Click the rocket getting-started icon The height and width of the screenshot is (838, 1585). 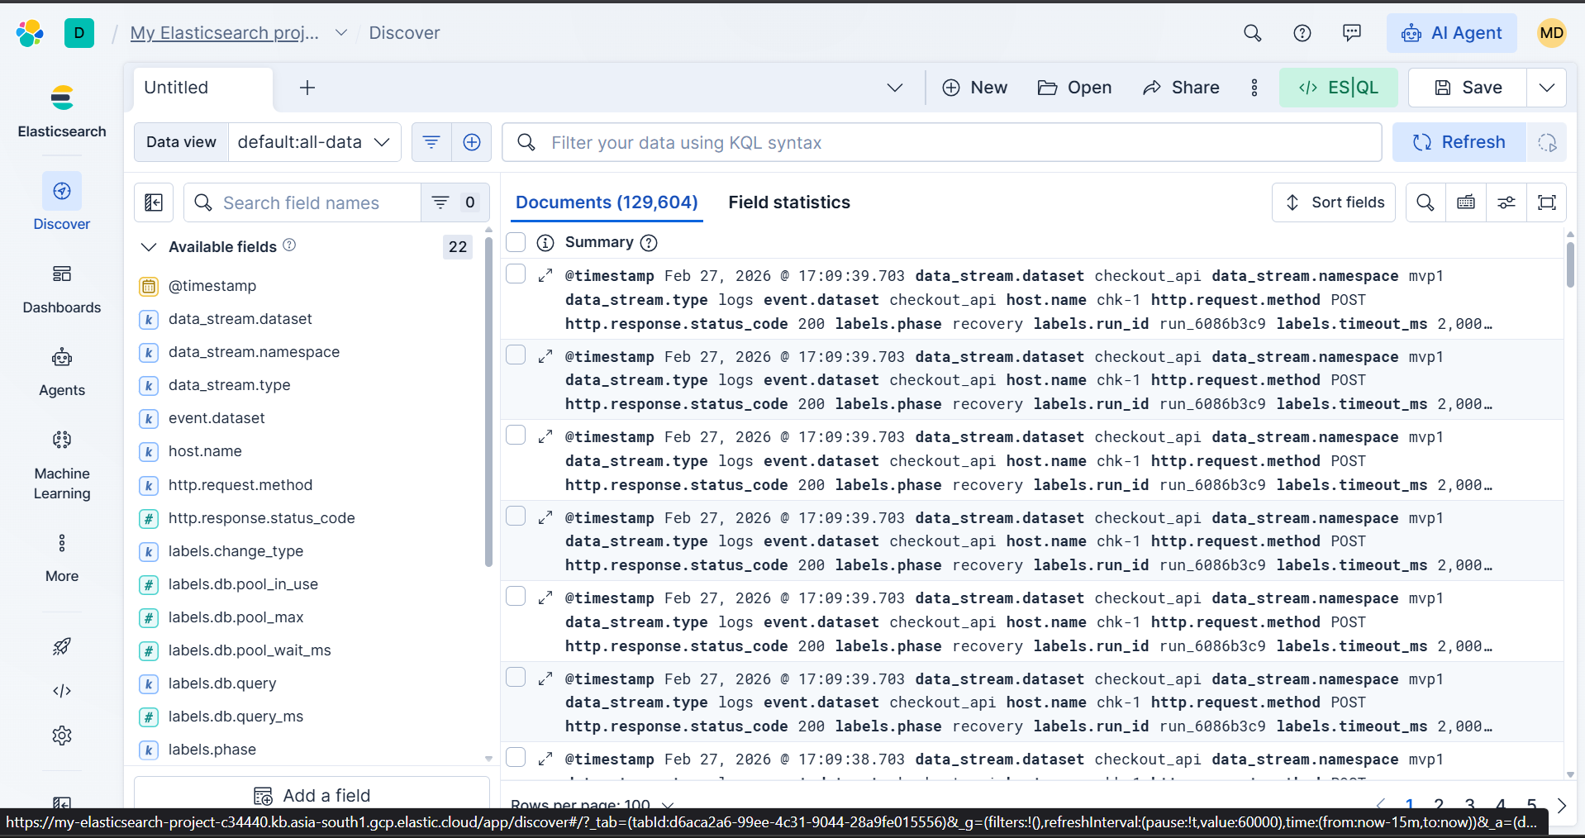pyautogui.click(x=62, y=646)
